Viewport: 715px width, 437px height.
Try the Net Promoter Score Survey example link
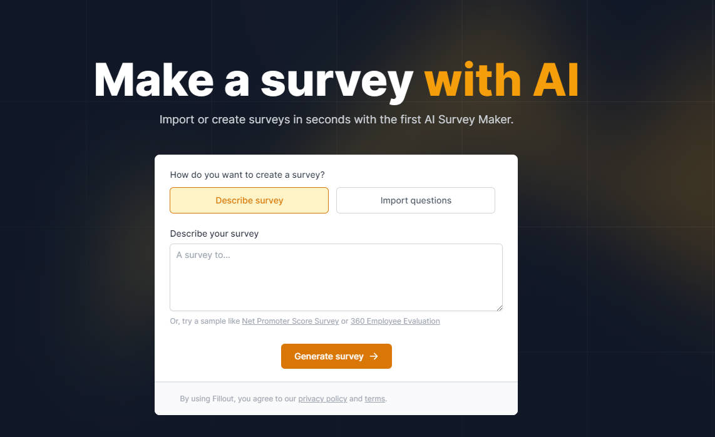[290, 321]
